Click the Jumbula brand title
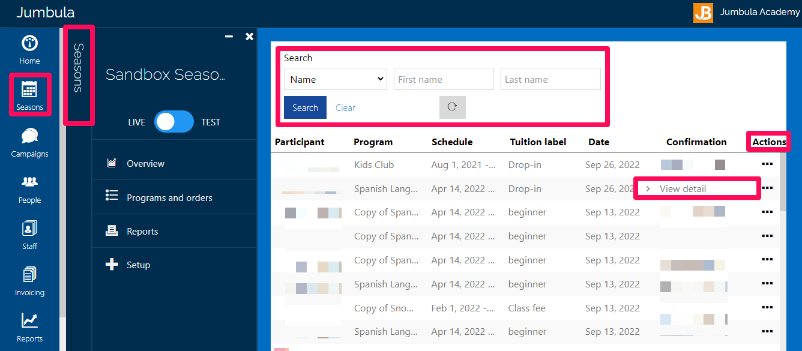The height and width of the screenshot is (351, 802). pos(46,12)
